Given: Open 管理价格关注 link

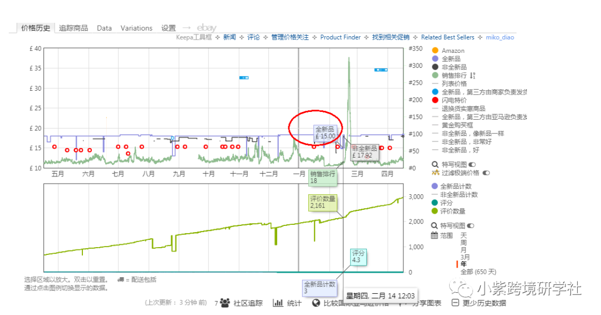Looking at the screenshot, I should [x=290, y=37].
